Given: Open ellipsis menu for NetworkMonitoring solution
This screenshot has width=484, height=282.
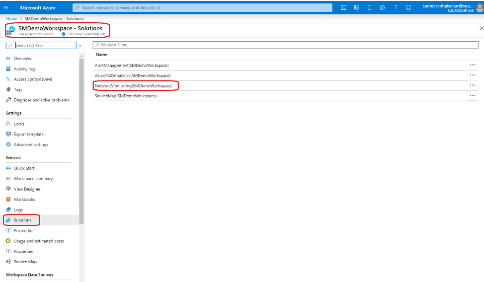Looking at the screenshot, I should (472, 85).
